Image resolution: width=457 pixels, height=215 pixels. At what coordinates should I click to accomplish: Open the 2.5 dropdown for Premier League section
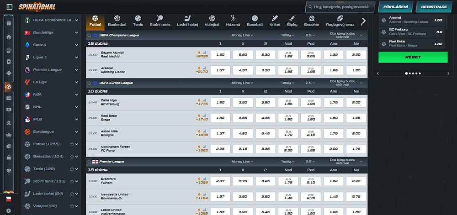tap(310, 162)
